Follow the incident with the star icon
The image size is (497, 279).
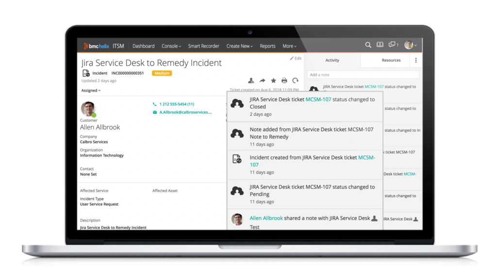pos(273,81)
